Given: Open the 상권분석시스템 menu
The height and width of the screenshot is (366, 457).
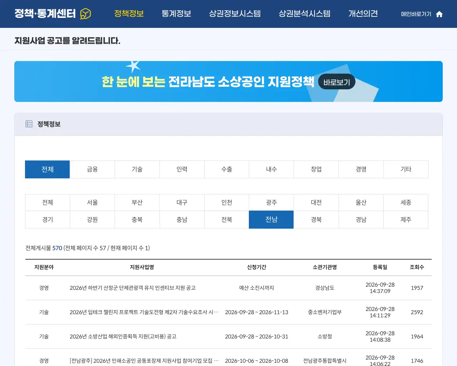Looking at the screenshot, I should coord(305,14).
